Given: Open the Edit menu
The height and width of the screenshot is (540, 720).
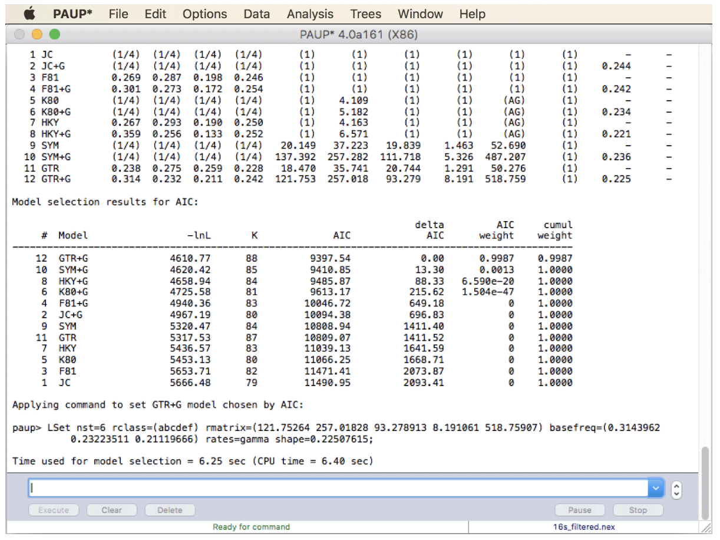Looking at the screenshot, I should tap(155, 14).
